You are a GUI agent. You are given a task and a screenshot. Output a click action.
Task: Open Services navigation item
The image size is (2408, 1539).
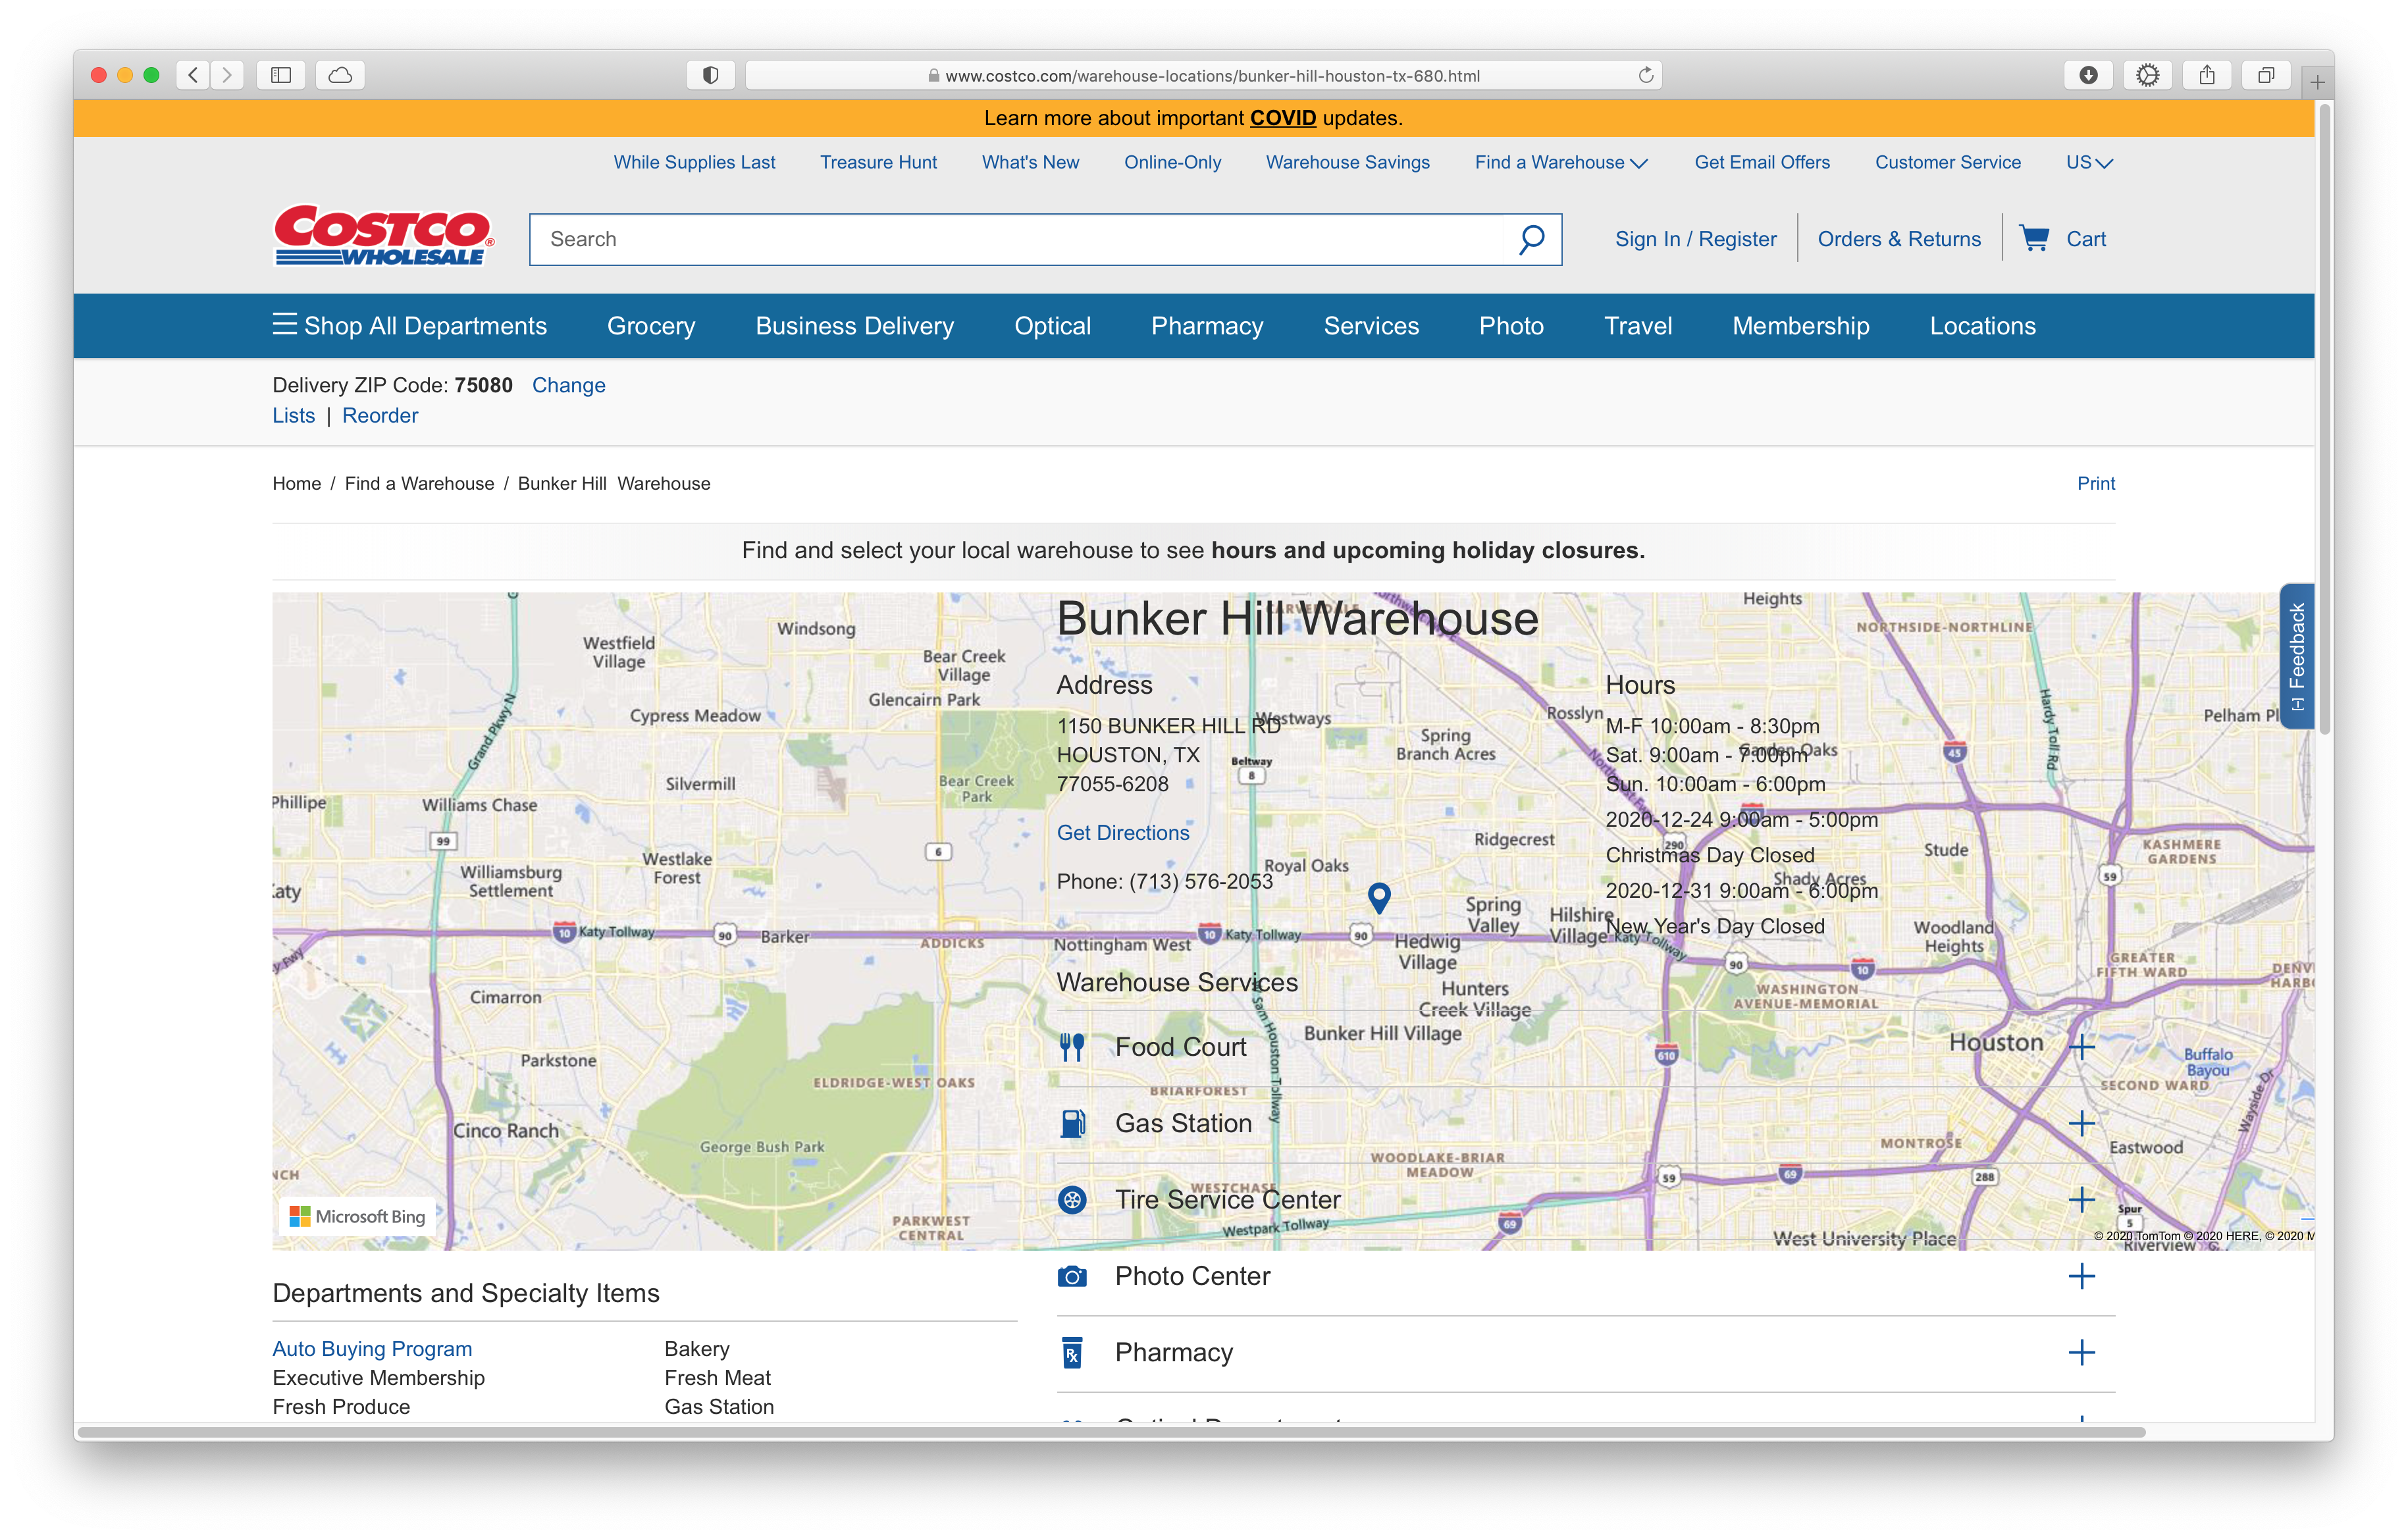(x=1371, y=326)
